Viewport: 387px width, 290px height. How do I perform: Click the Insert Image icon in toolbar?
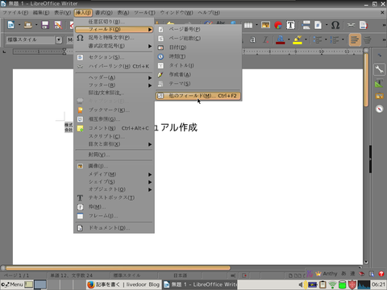pos(265,25)
